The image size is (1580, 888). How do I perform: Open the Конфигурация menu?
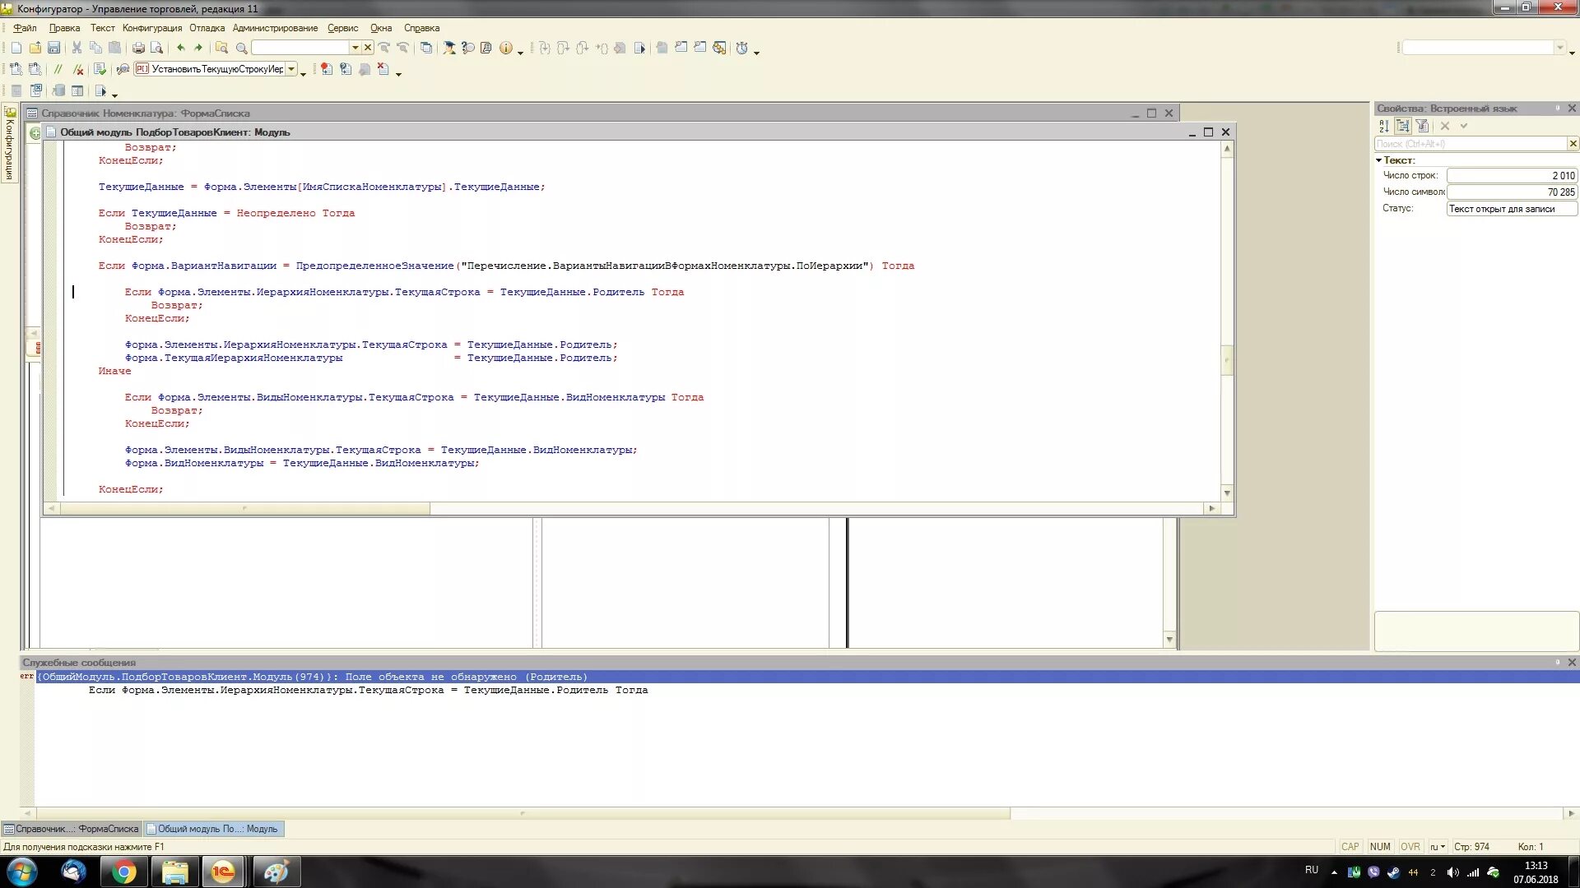pyautogui.click(x=152, y=28)
